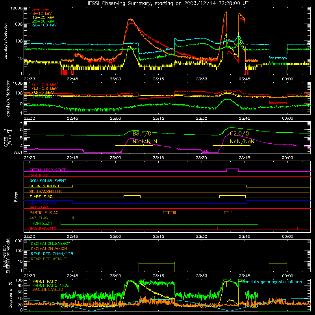Click the Absolute geomagnetic latitude label
Screen dimensions: 315x315
pyautogui.click(x=272, y=282)
